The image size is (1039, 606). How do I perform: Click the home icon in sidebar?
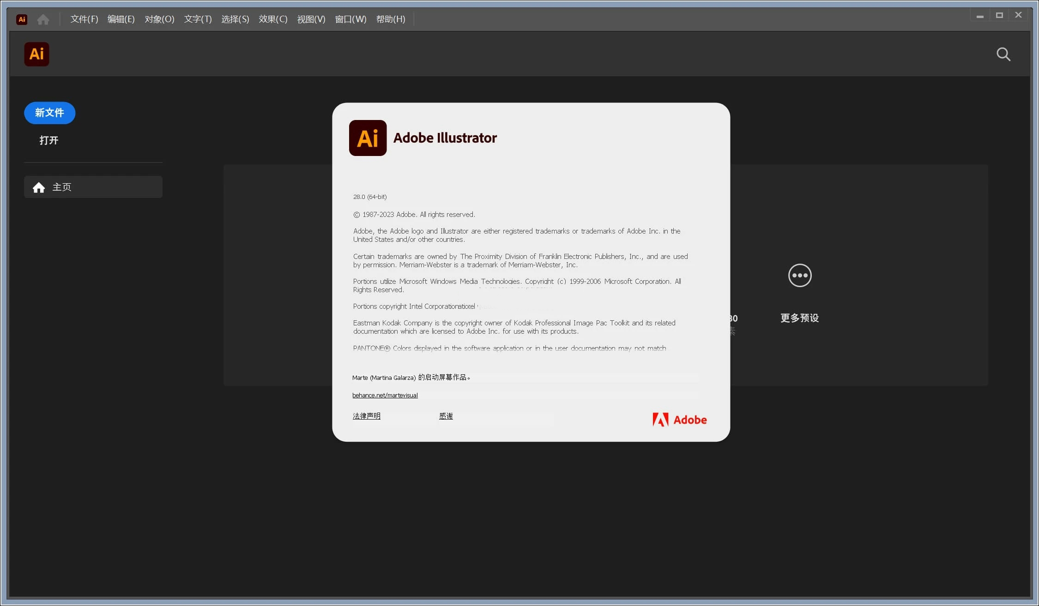[x=38, y=187]
